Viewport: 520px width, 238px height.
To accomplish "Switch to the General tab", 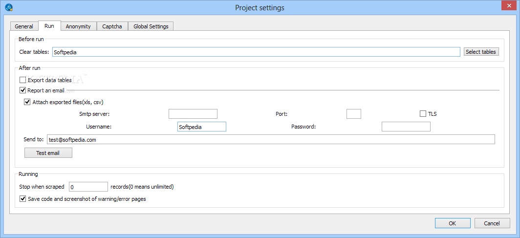I will tap(24, 26).
